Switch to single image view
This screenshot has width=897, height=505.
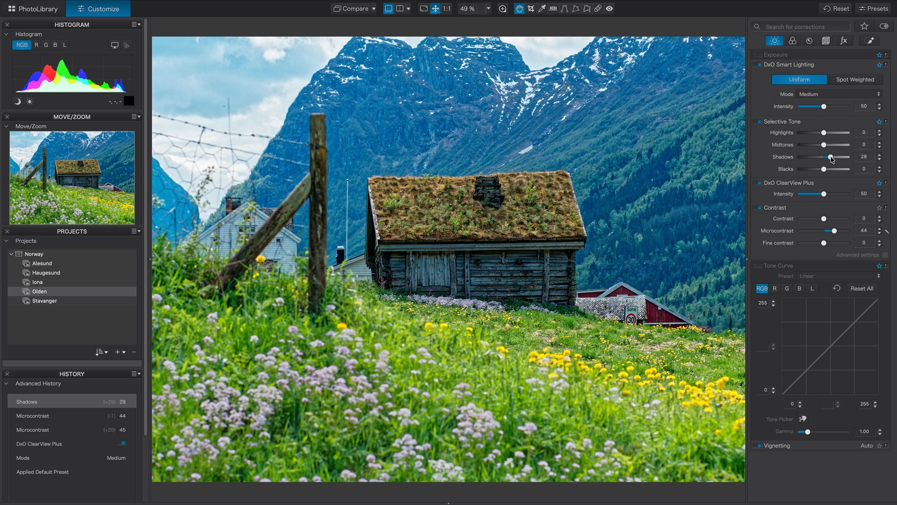pyautogui.click(x=388, y=8)
